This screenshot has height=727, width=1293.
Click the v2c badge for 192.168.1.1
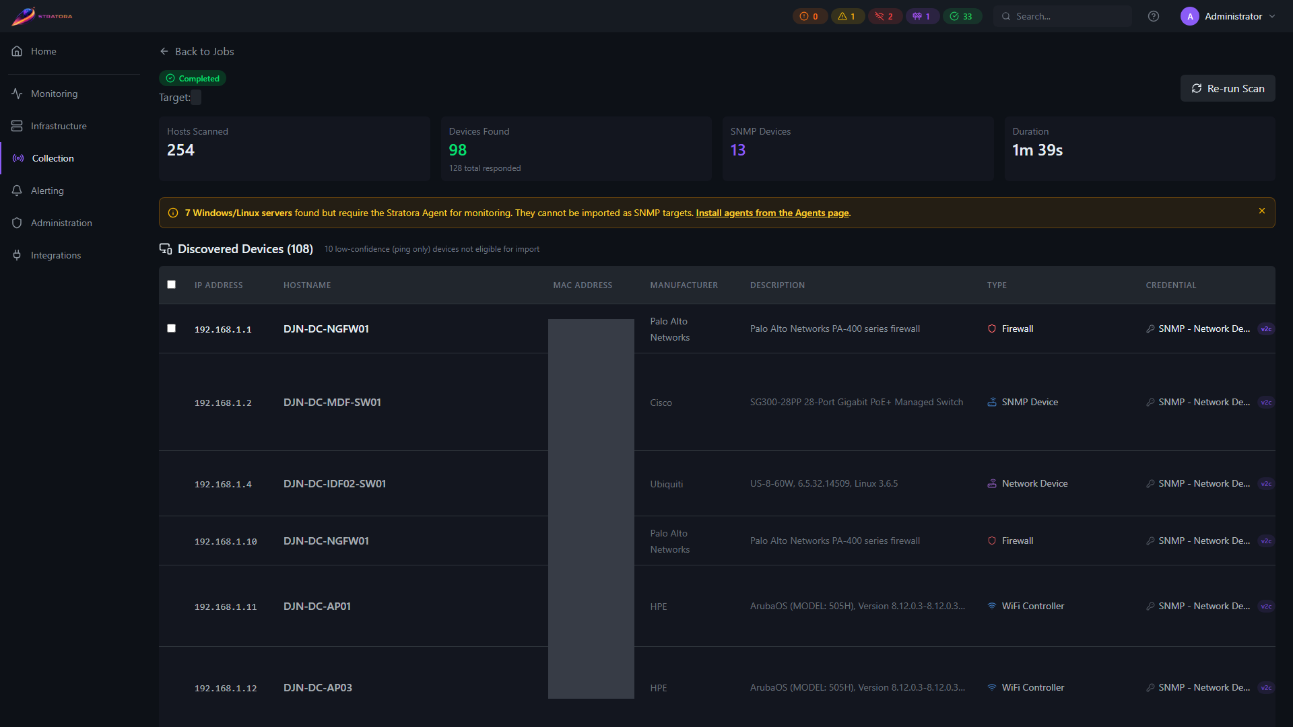[x=1266, y=328]
